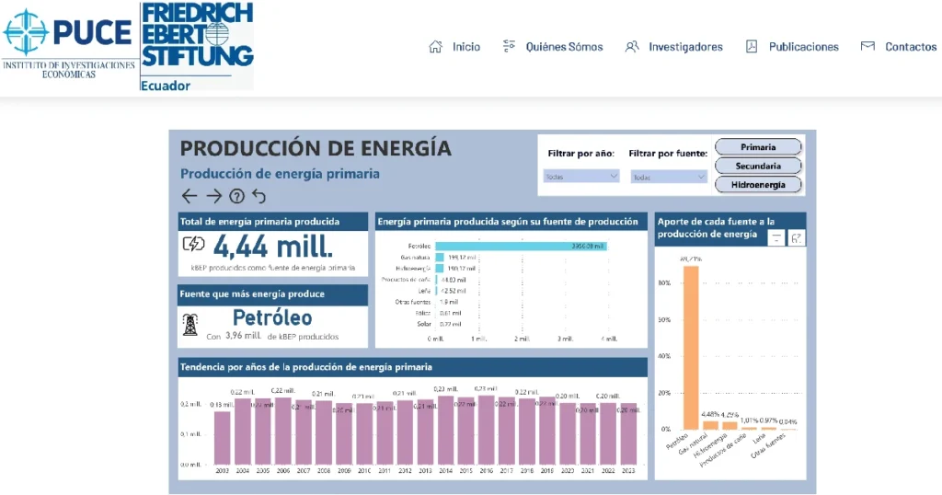This screenshot has width=942, height=495.
Task: Click the '4,44 mill.' total value
Action: tap(273, 246)
